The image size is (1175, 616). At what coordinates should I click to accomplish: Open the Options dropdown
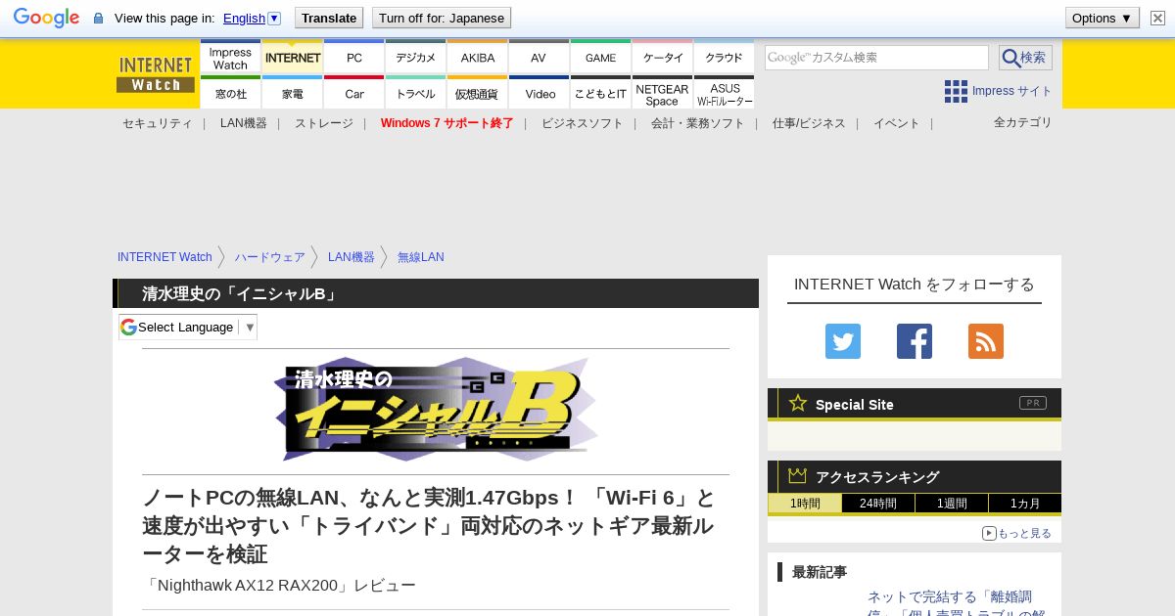pyautogui.click(x=1103, y=18)
